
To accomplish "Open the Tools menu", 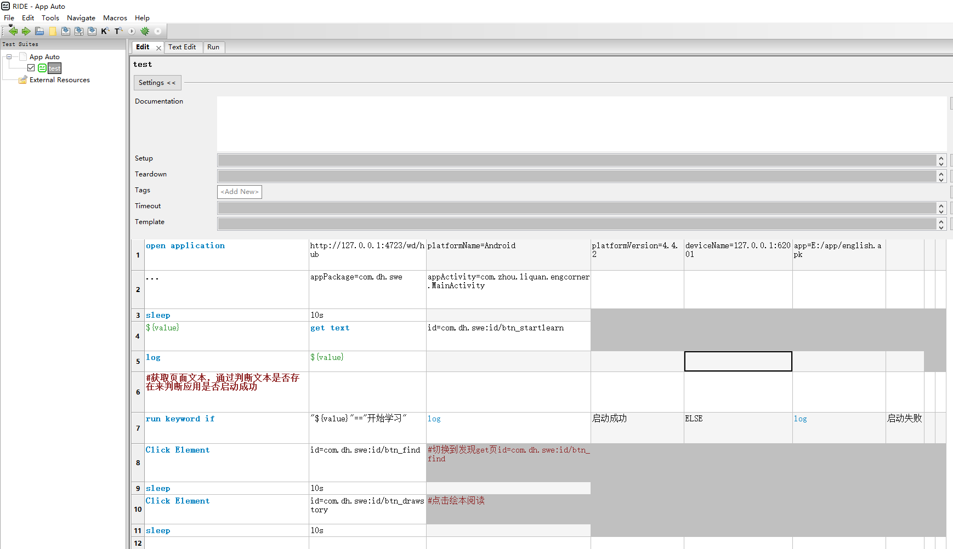I will coord(50,18).
